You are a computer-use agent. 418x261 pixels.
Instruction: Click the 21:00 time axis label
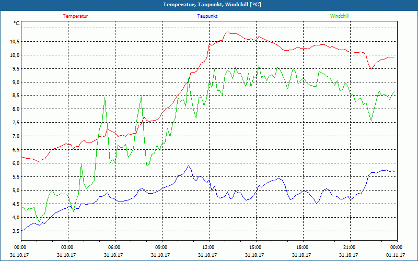tap(350, 247)
